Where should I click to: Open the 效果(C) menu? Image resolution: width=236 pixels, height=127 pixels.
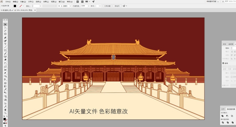(x=46, y=2)
